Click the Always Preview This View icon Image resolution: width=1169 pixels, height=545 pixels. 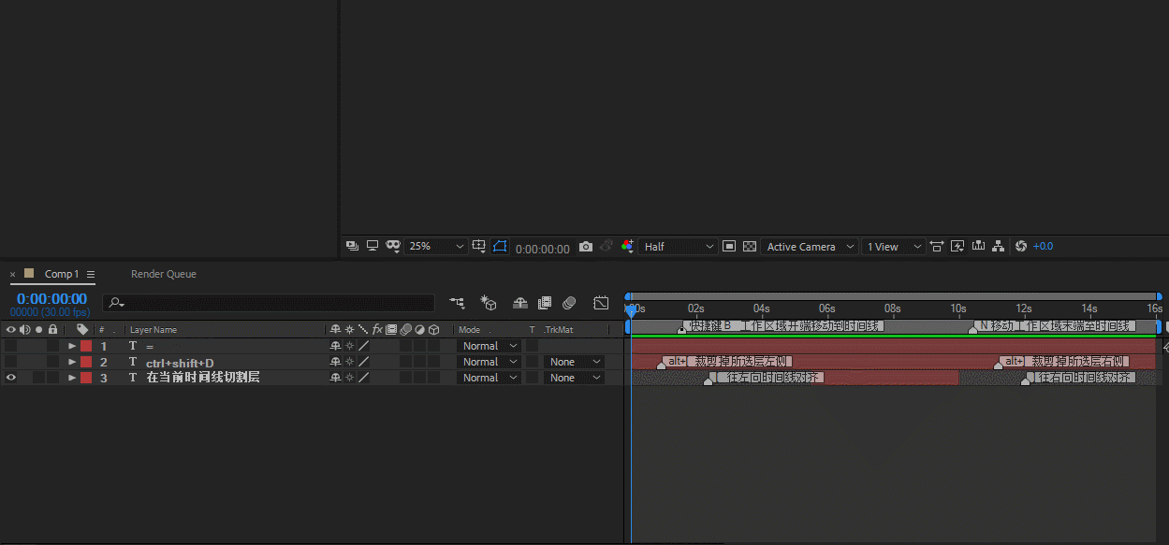352,246
